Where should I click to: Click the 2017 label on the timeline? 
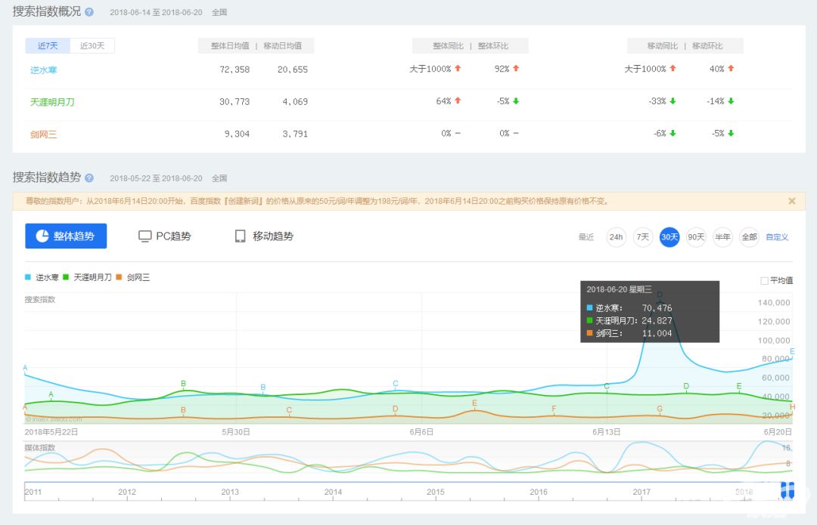[x=641, y=492]
